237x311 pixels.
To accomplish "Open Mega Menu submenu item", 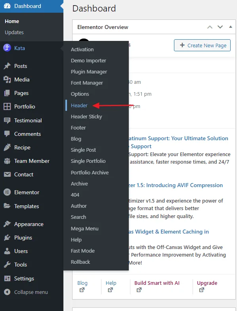I will click(84, 228).
